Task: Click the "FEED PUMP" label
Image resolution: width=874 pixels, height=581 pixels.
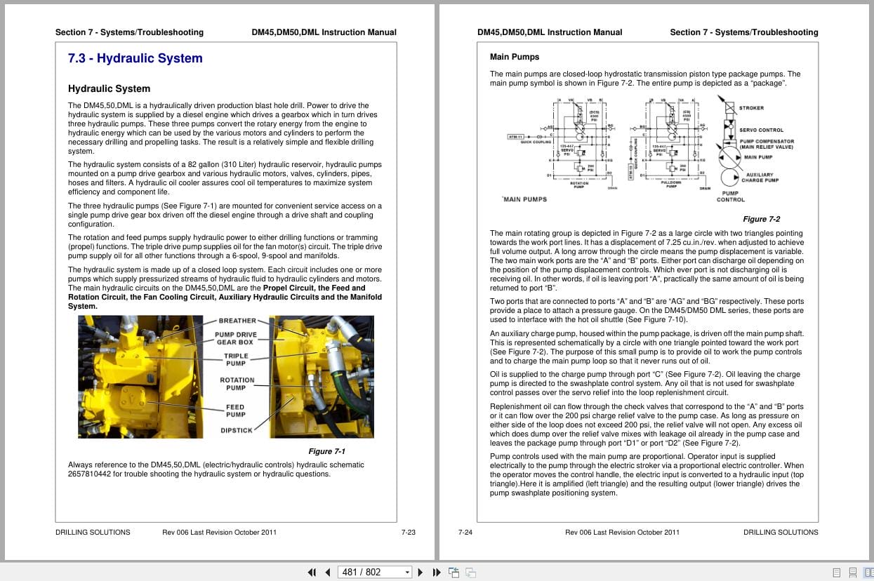Action: pos(235,410)
